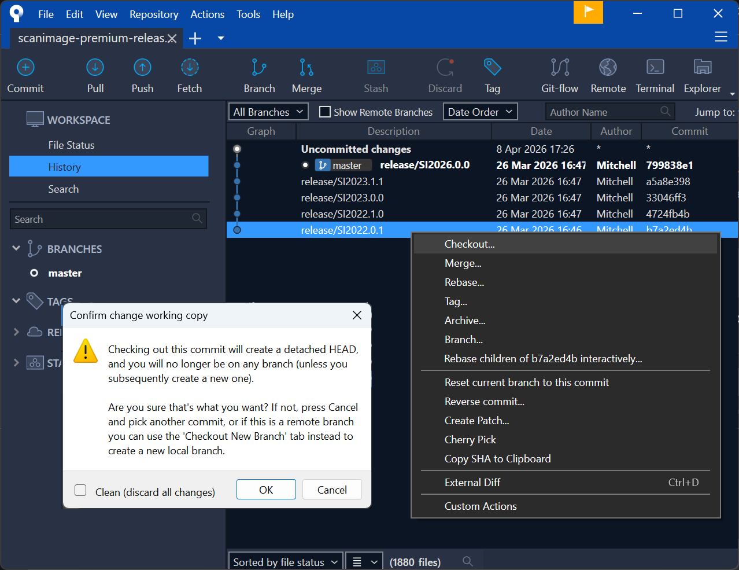Viewport: 739px width, 570px height.
Task: Select the release/SI2022.1.0 commit row
Action: (482, 214)
